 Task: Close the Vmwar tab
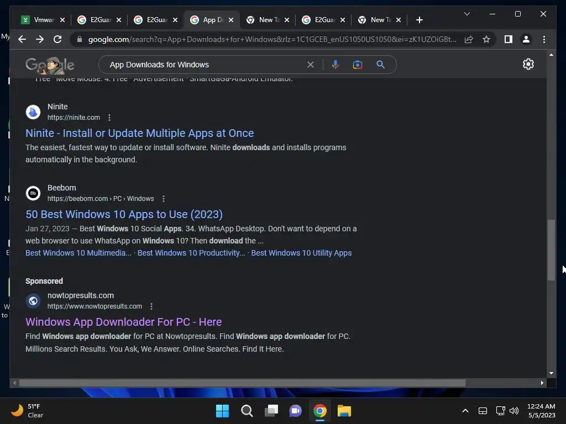62,20
